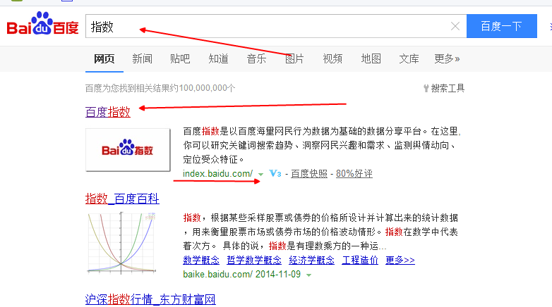Image resolution: width=552 pixels, height=307 pixels.
Task: Open the 视频 tab
Action: 332,58
